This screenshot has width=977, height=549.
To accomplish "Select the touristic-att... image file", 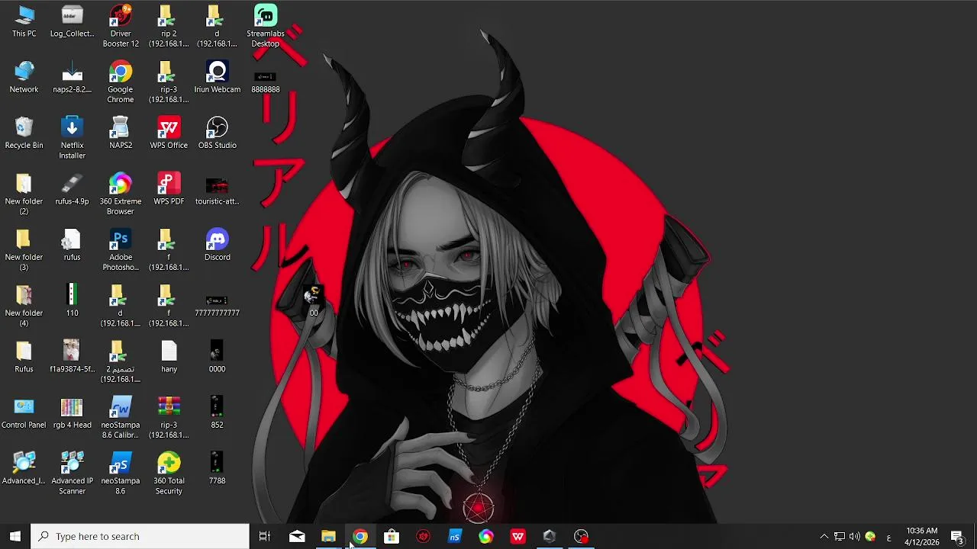I will point(217,191).
